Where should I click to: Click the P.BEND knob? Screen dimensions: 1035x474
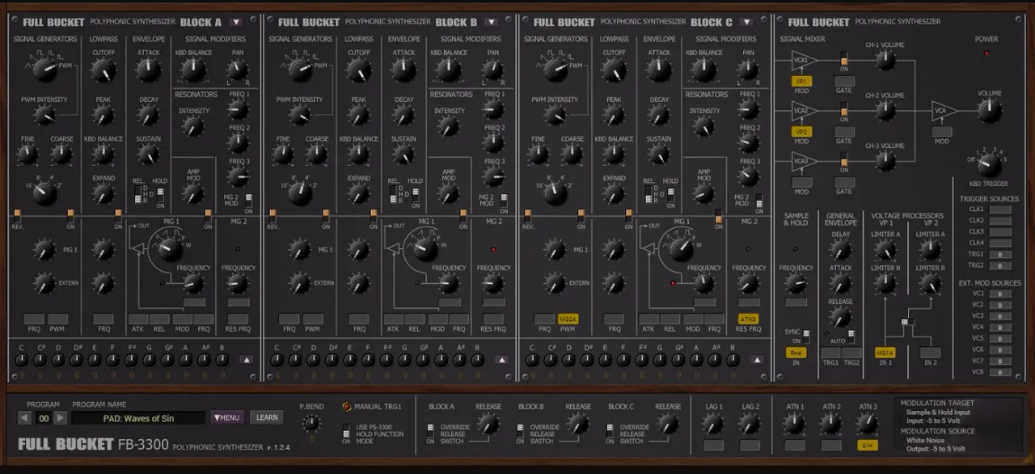click(x=311, y=424)
